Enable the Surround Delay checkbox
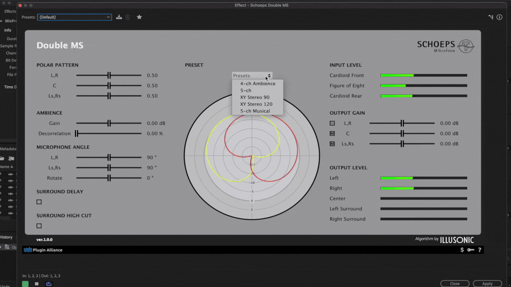Viewport: 511px width, 287px height. pos(39,202)
